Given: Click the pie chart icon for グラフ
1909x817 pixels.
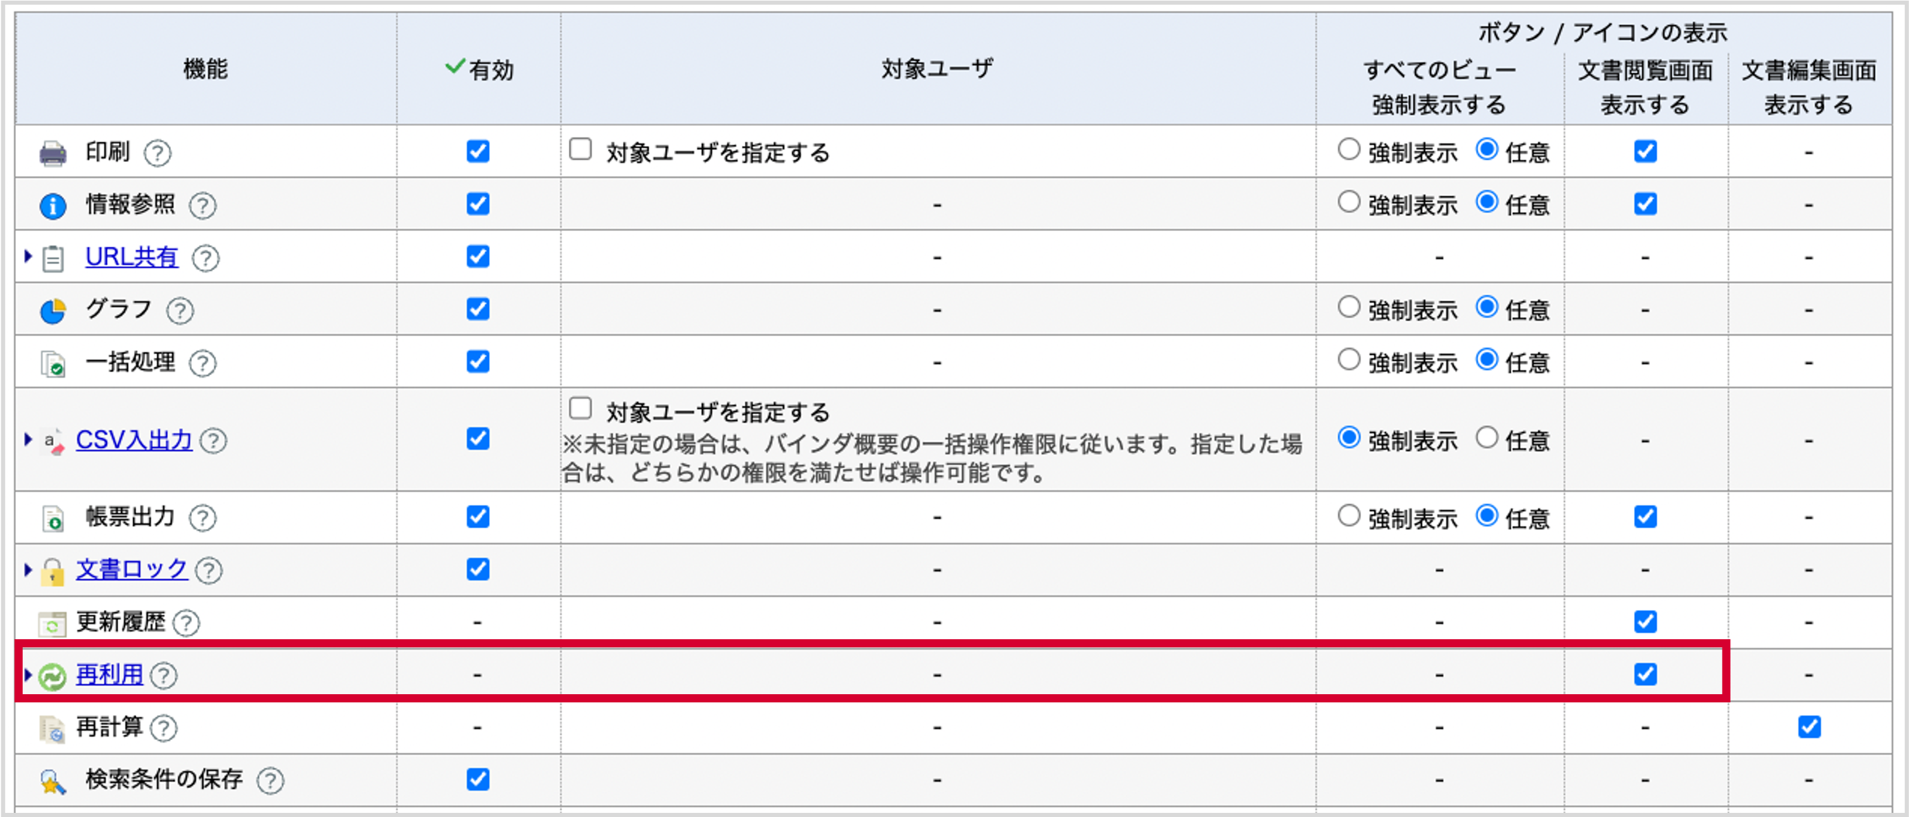Looking at the screenshot, I should (53, 311).
